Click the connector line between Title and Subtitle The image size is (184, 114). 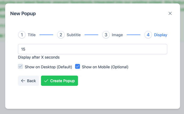click(x=46, y=35)
